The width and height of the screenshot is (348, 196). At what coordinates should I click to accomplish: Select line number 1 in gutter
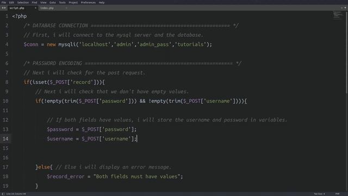pos(7,16)
